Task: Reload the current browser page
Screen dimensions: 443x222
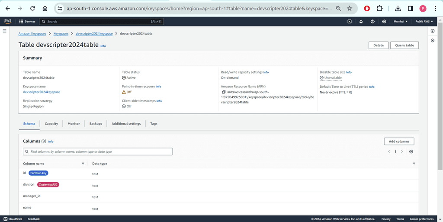Action: (32, 9)
